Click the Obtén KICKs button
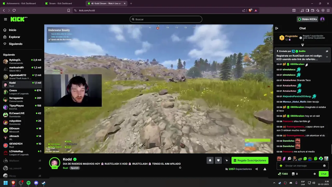Image resolution: width=332 pixels, height=187 pixels. point(307,19)
